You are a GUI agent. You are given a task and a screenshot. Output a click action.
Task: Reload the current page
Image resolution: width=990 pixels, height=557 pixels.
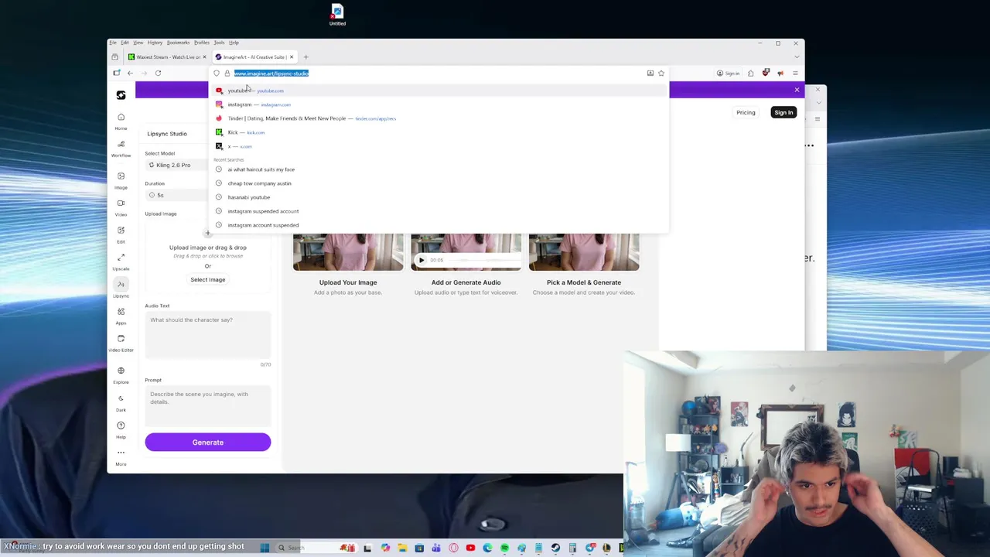pos(158,73)
